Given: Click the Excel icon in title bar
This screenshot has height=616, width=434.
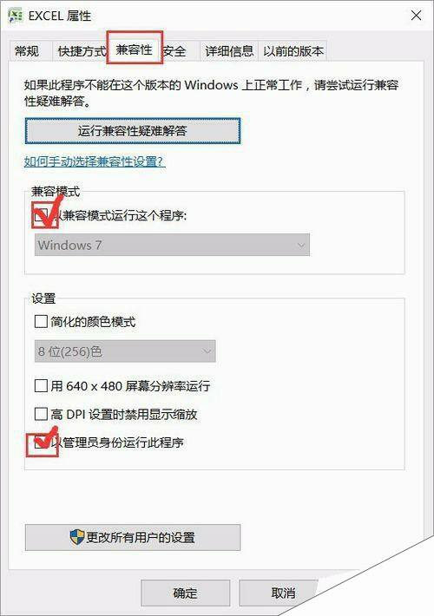Looking at the screenshot, I should point(16,16).
